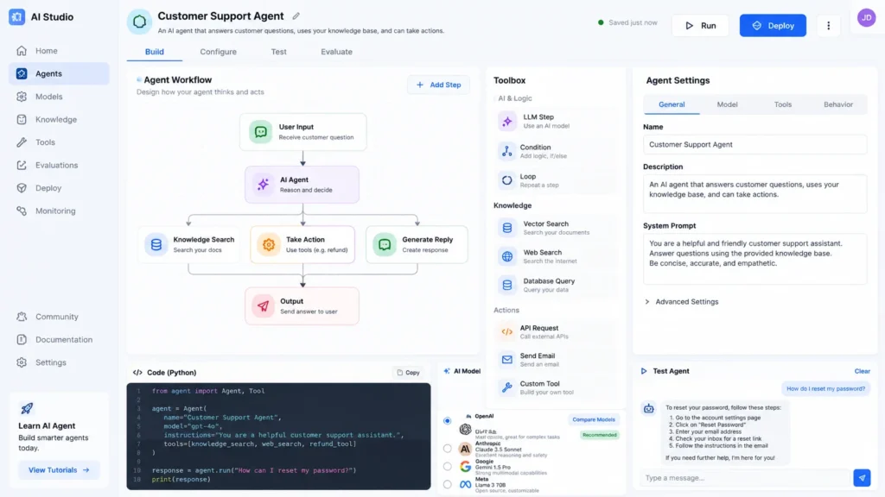This screenshot has height=497, width=885.
Task: Open the Model settings tab
Action: tap(727, 104)
